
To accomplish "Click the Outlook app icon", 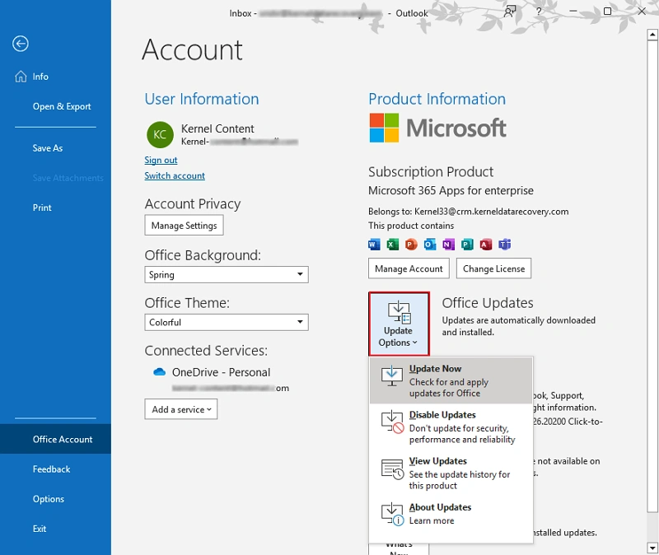I will (429, 244).
